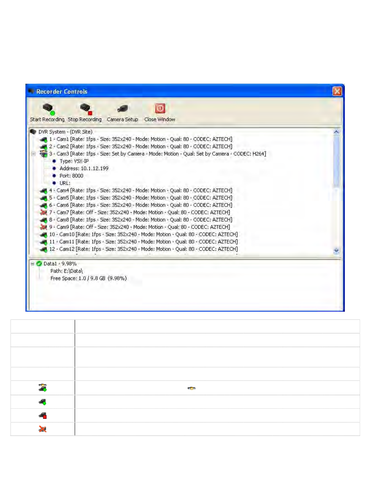Select the 'DVR System - (DVR Site)' label
Image resolution: width=373 pixels, height=483 pixels.
click(x=65, y=132)
